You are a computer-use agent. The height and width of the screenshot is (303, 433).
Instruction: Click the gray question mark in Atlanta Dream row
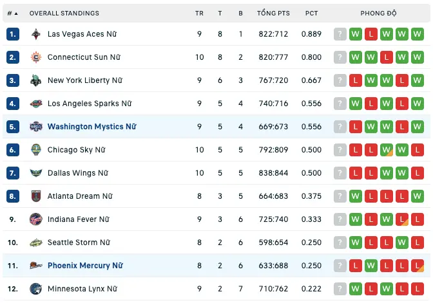click(340, 196)
